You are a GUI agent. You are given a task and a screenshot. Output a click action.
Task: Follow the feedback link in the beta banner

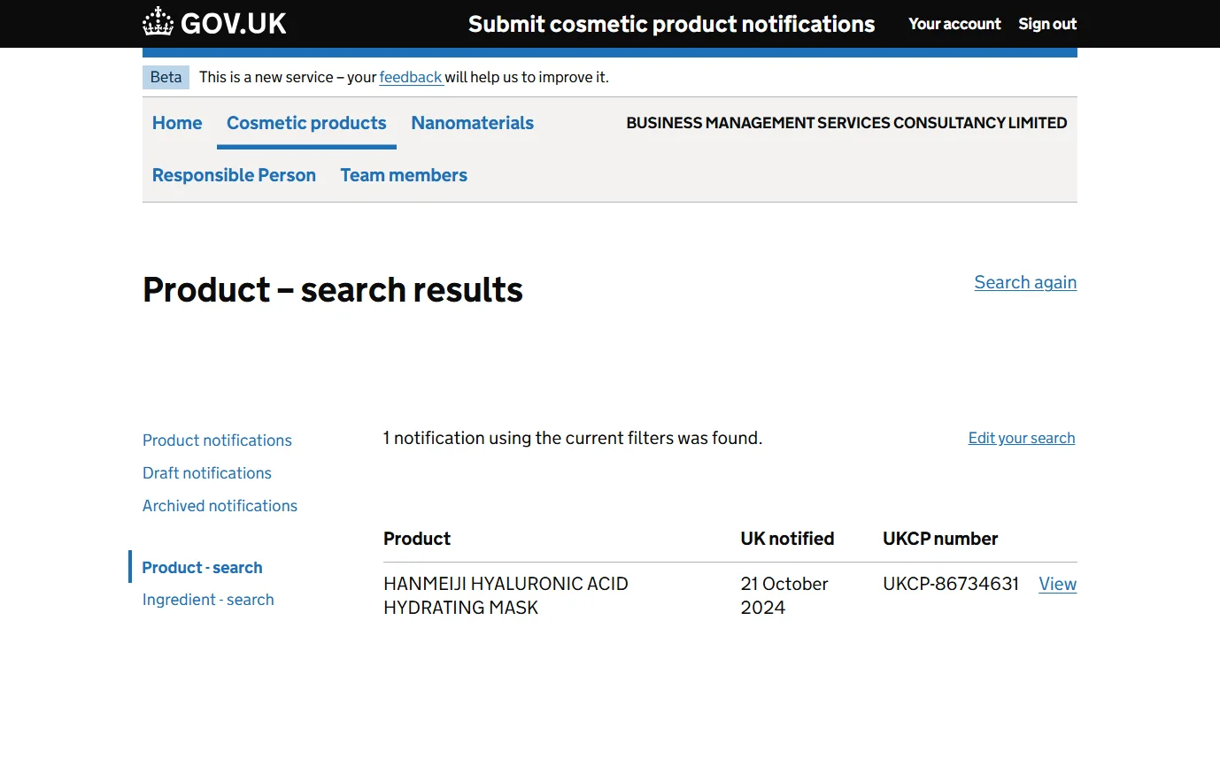click(411, 77)
